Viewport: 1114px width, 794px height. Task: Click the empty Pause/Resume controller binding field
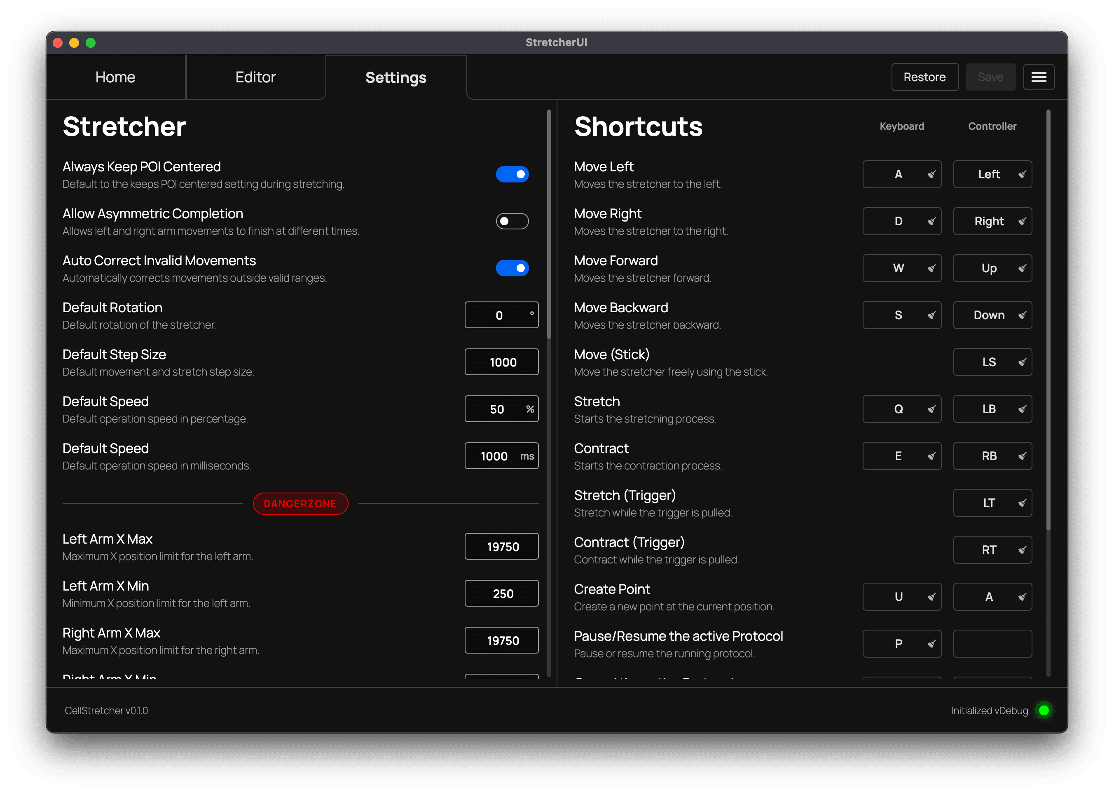992,644
